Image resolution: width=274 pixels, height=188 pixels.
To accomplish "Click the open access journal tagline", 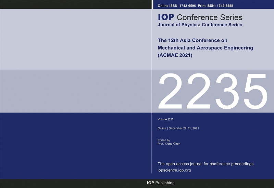I will pos(206,164).
